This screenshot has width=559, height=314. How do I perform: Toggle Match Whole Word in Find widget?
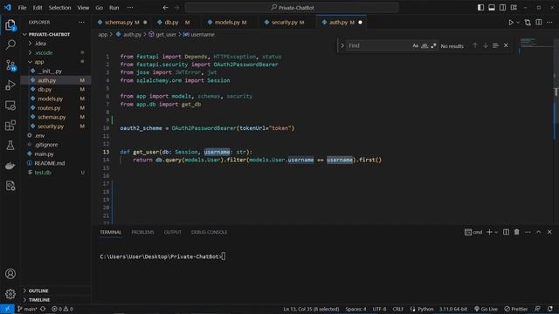[x=424, y=45]
